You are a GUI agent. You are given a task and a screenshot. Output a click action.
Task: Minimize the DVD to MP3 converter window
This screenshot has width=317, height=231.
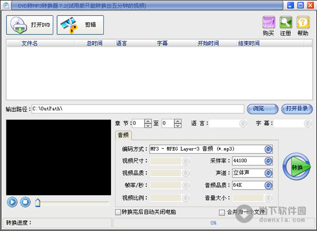291,5
